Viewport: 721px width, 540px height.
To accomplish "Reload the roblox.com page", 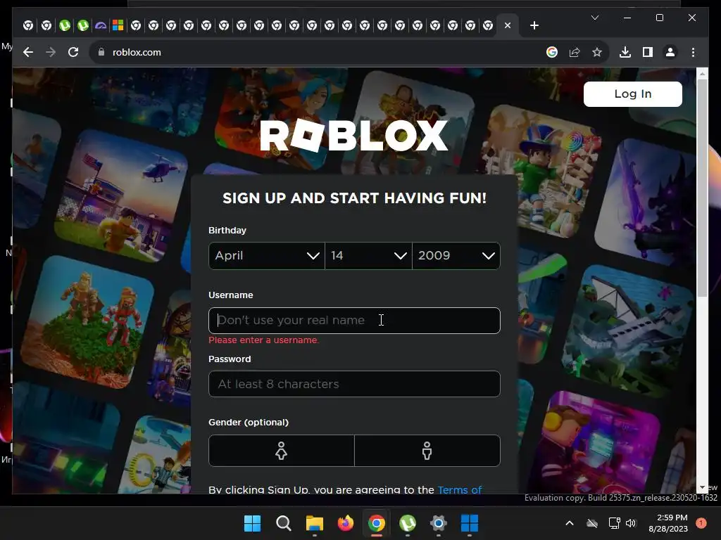I will tap(73, 52).
